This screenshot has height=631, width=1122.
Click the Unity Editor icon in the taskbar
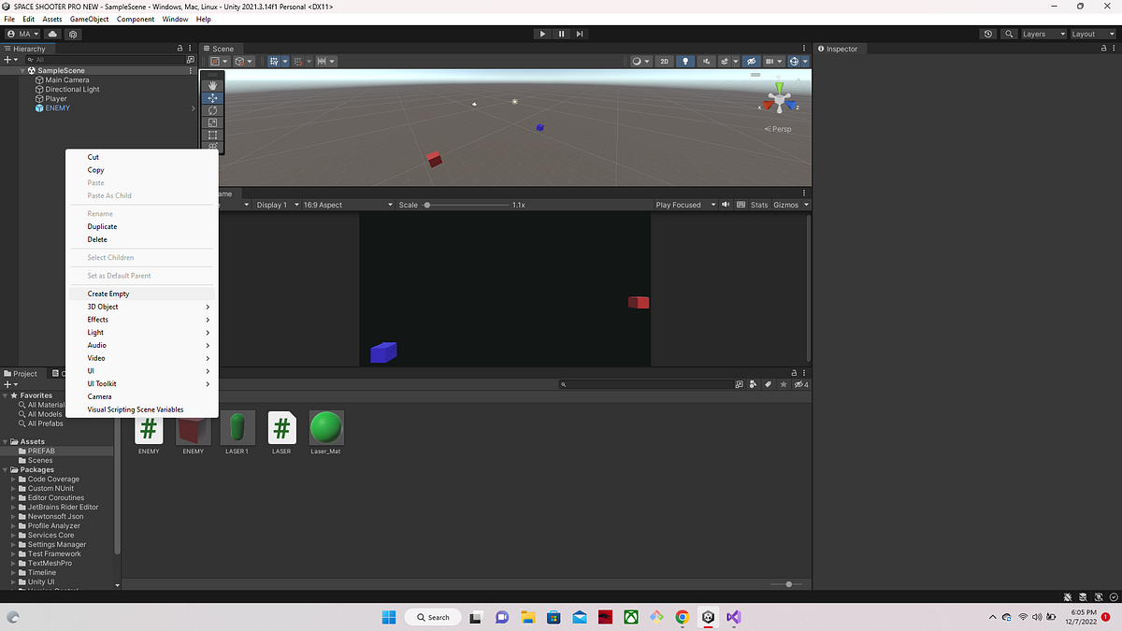click(x=708, y=617)
